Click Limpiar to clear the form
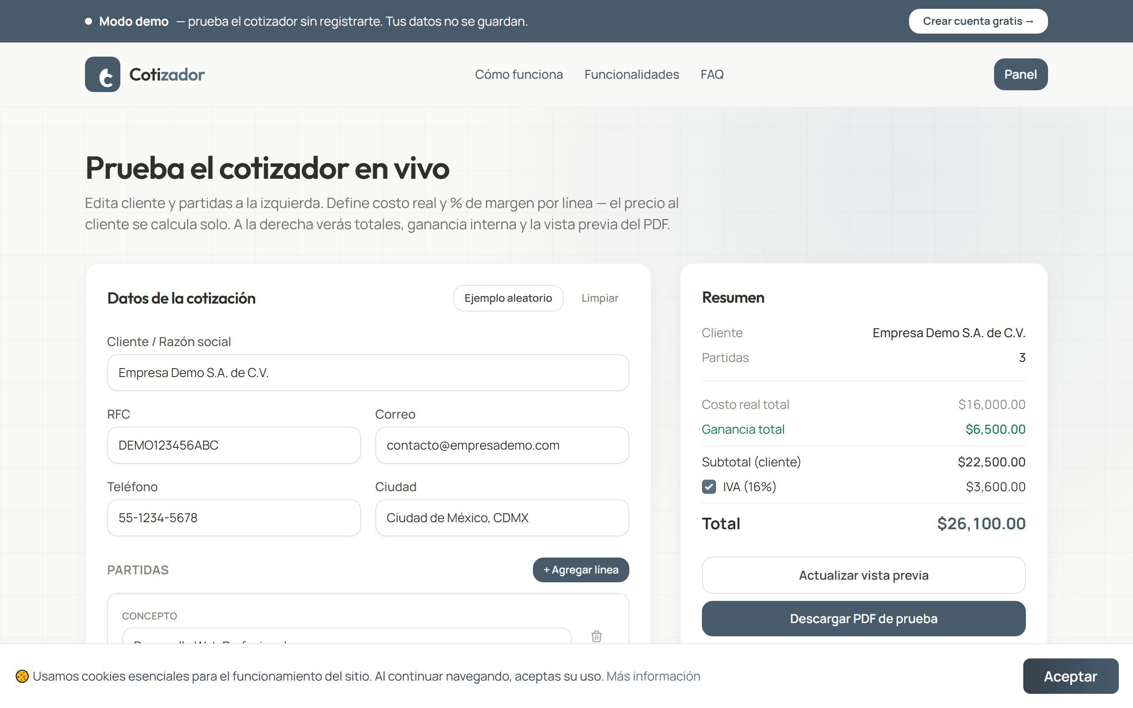 (600, 298)
